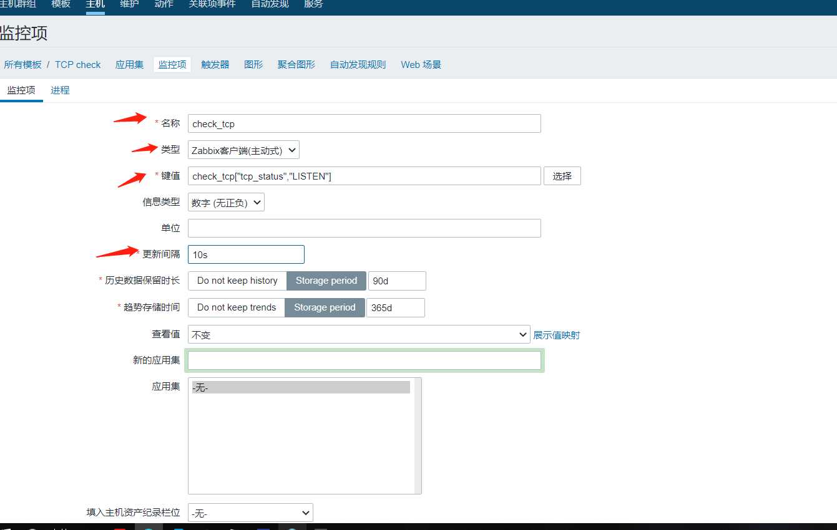
Task: Switch to the 进程 tab
Action: click(x=60, y=90)
